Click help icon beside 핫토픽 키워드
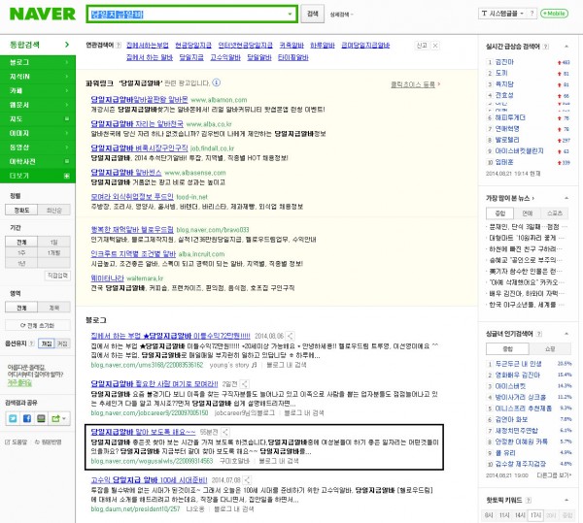Screen dimensions: 583x523 [x=529, y=500]
